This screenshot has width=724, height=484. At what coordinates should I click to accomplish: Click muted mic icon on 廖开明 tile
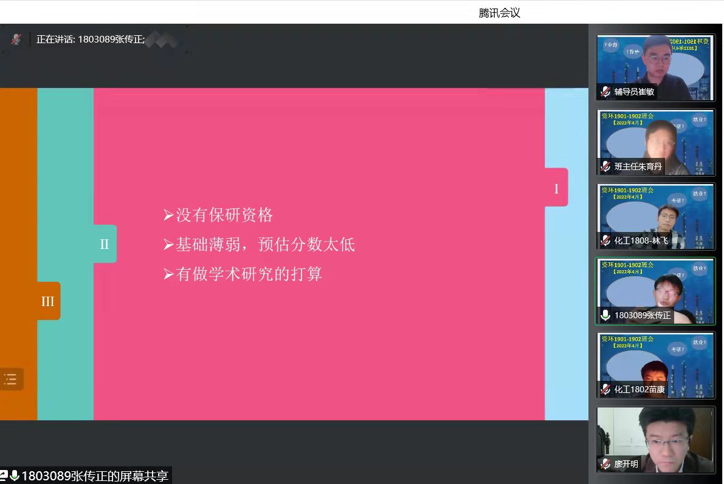[605, 464]
